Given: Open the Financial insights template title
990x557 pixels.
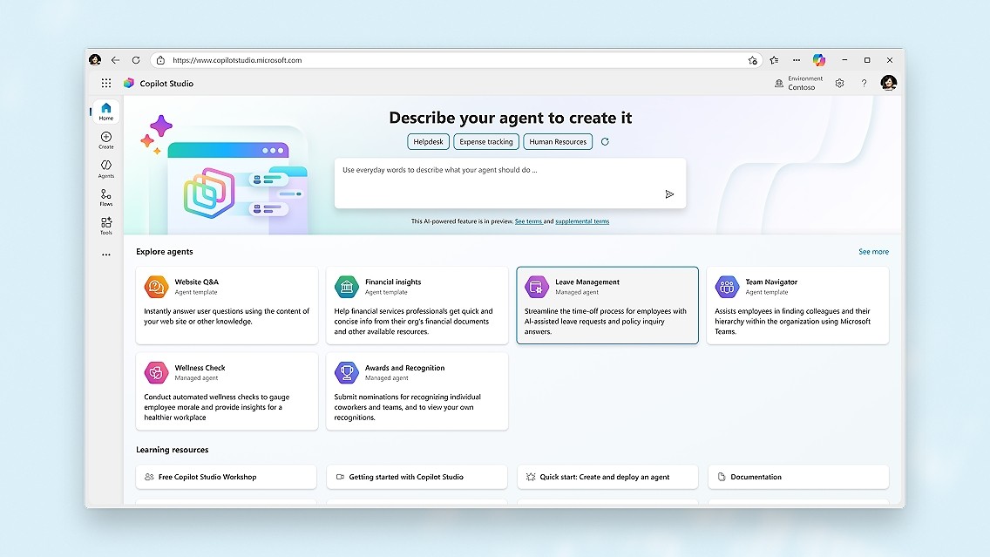Looking at the screenshot, I should tap(393, 282).
